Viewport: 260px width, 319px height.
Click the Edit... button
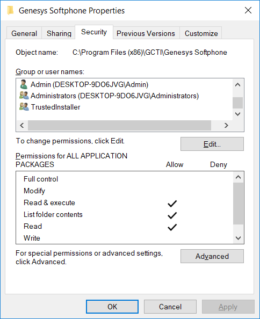tap(212, 144)
